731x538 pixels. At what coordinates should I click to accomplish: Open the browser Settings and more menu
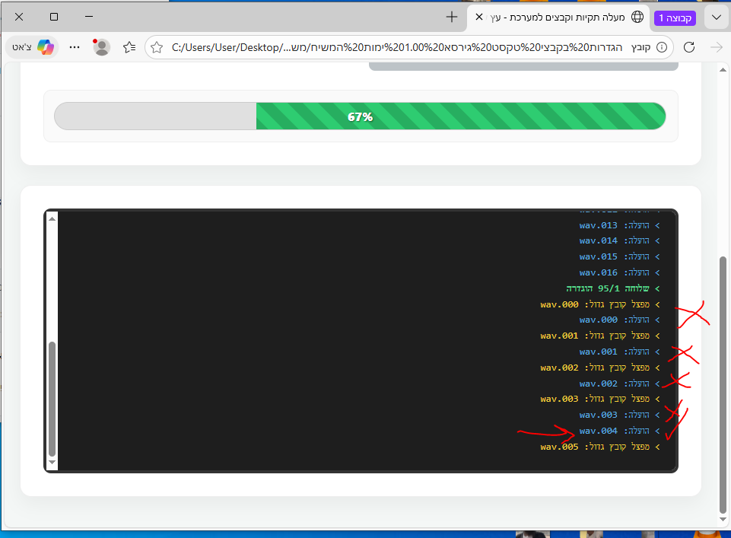coord(75,47)
